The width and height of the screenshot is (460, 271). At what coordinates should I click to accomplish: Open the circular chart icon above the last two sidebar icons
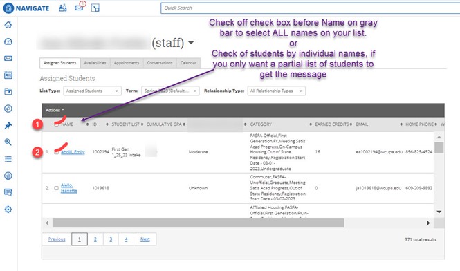point(8,176)
